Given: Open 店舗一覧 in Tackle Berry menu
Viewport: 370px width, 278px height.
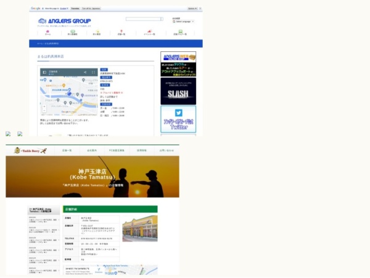Looking at the screenshot, I should click(67, 150).
